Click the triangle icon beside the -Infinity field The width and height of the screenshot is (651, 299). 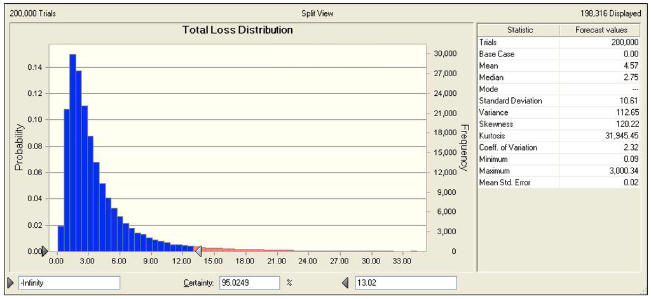[x=10, y=282]
